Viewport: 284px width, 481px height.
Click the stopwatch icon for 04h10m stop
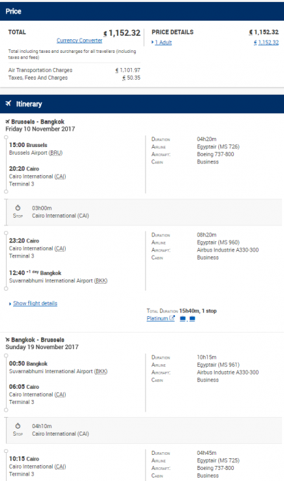(18, 426)
